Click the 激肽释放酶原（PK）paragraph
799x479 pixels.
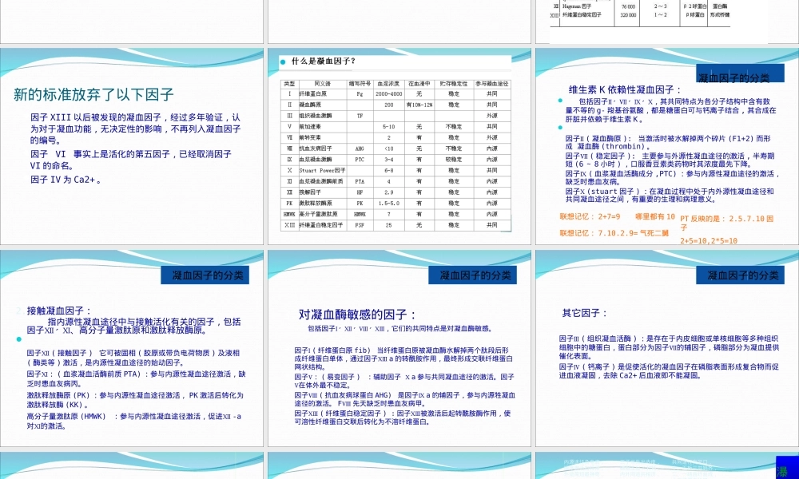pyautogui.click(x=135, y=400)
